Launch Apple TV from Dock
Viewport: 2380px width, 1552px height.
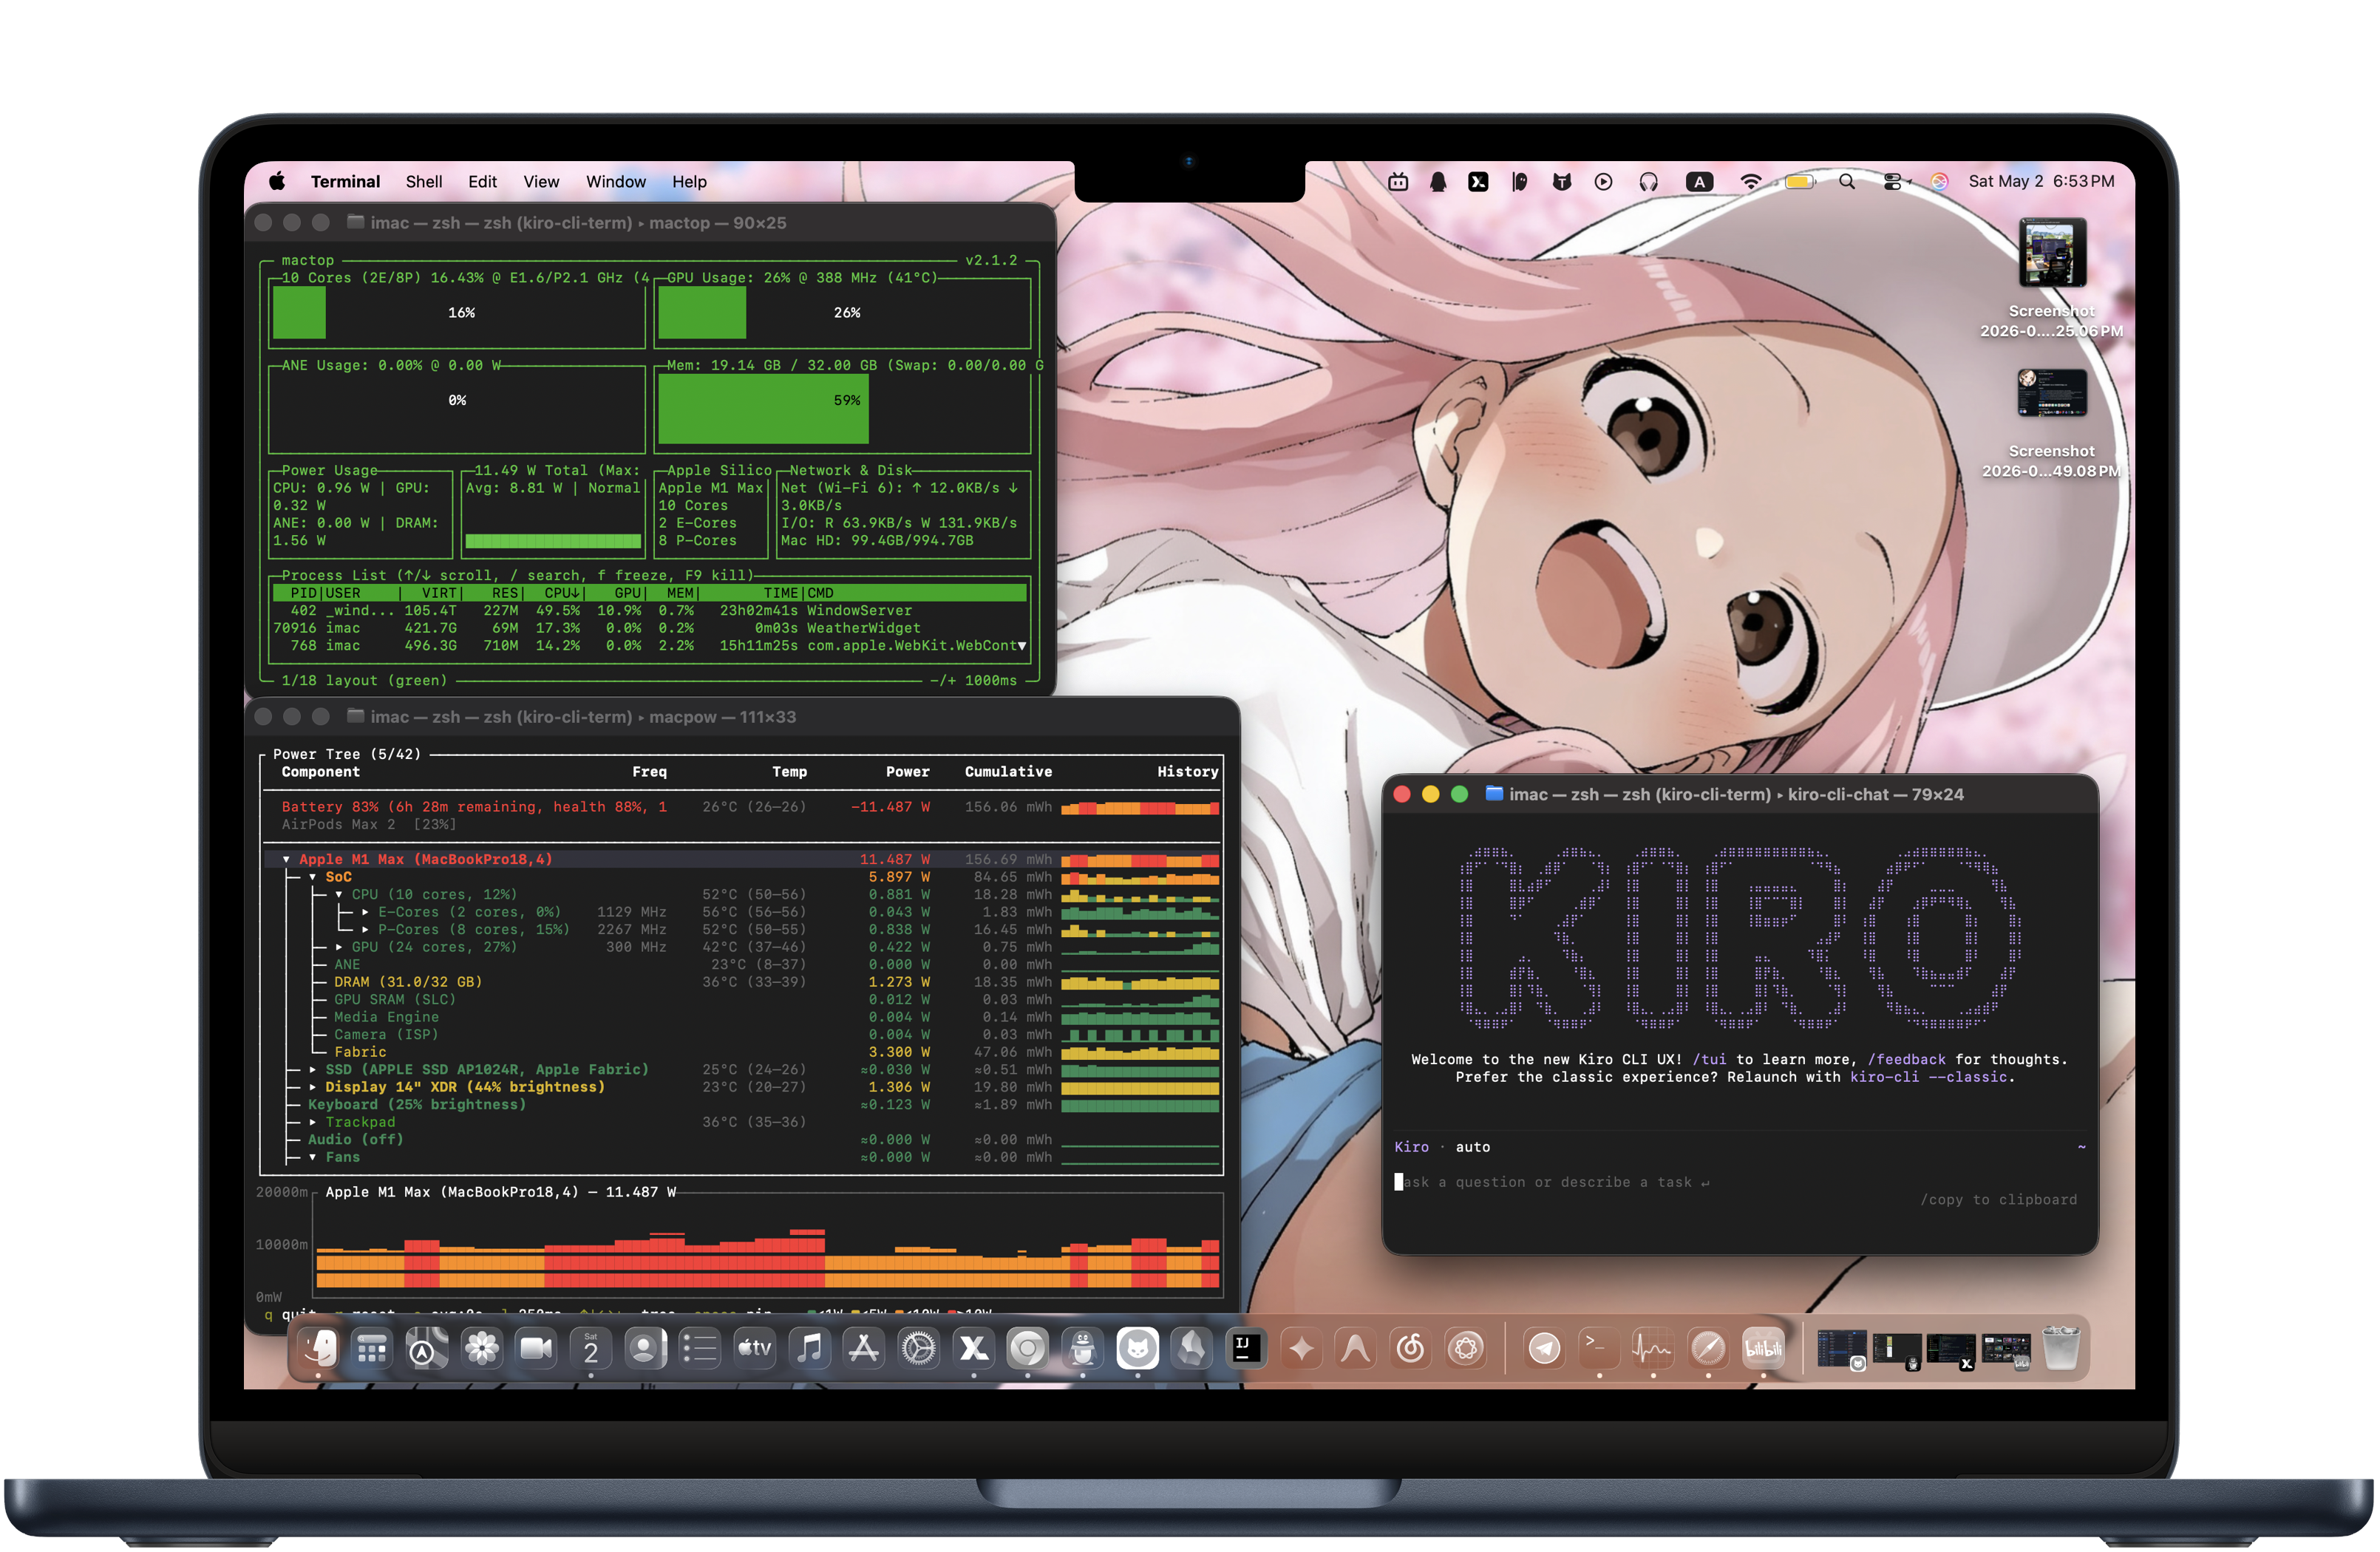click(x=755, y=1348)
